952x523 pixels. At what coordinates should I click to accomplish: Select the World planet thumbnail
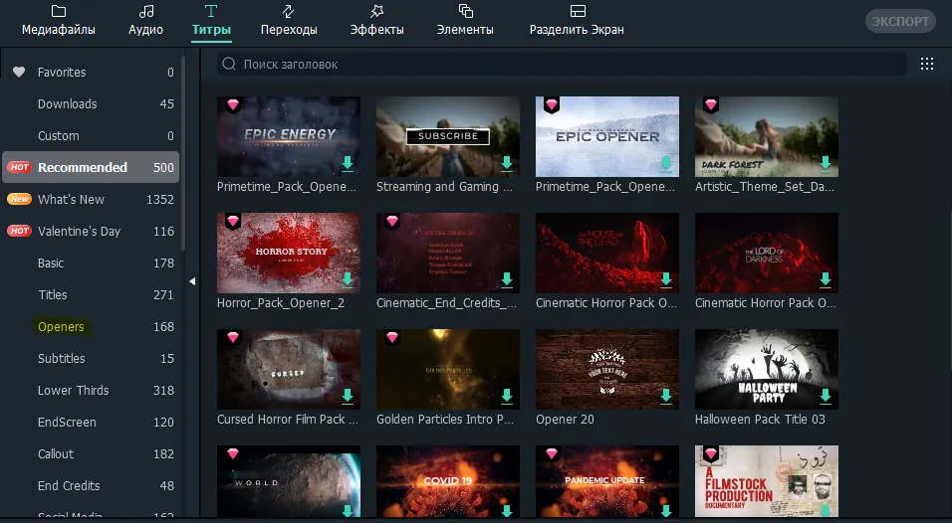click(x=289, y=482)
